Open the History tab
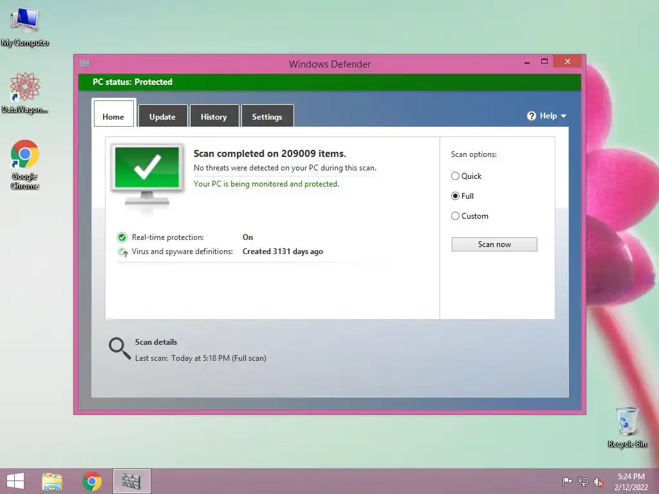The height and width of the screenshot is (494, 659). coord(214,116)
